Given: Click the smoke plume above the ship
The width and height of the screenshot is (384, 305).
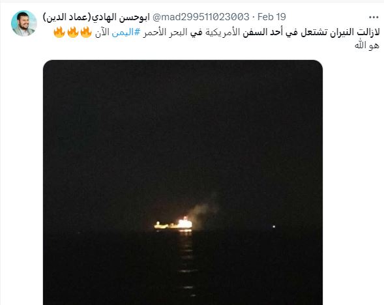Looking at the screenshot, I should pyautogui.click(x=204, y=207).
